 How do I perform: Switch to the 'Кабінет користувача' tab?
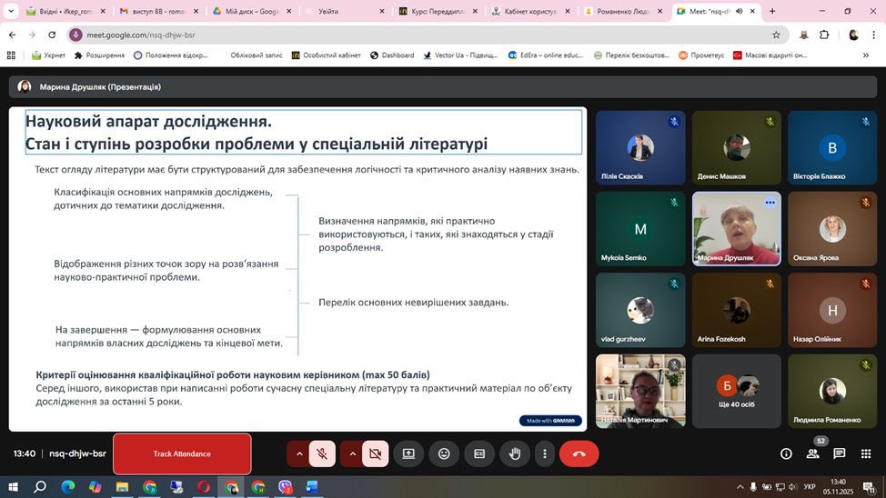coord(531,11)
